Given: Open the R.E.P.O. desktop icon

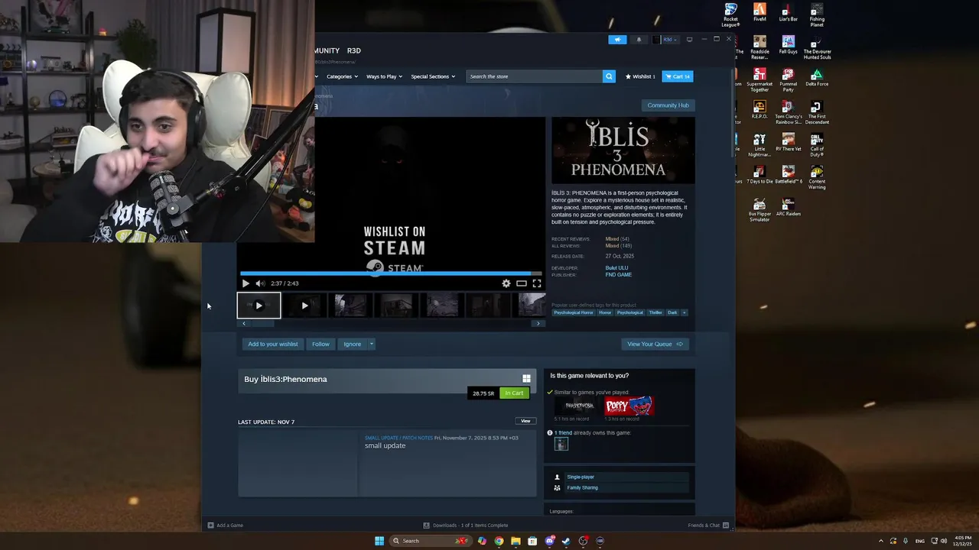Looking at the screenshot, I should [x=759, y=109].
